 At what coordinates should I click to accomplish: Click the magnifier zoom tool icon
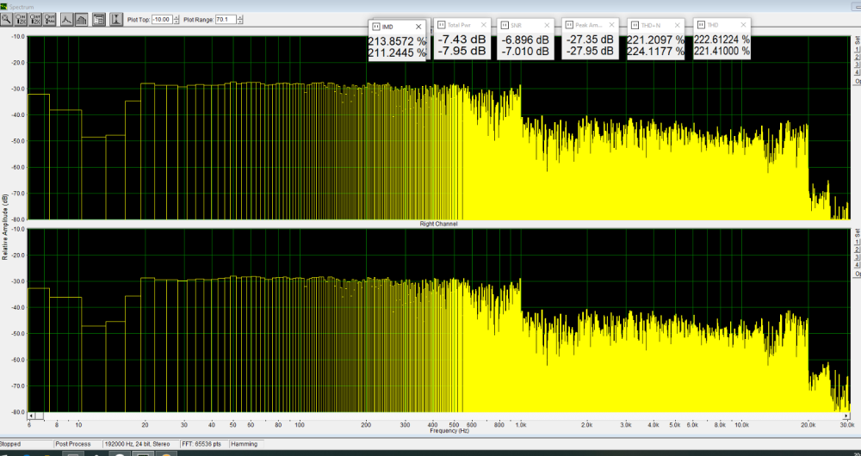[x=8, y=18]
